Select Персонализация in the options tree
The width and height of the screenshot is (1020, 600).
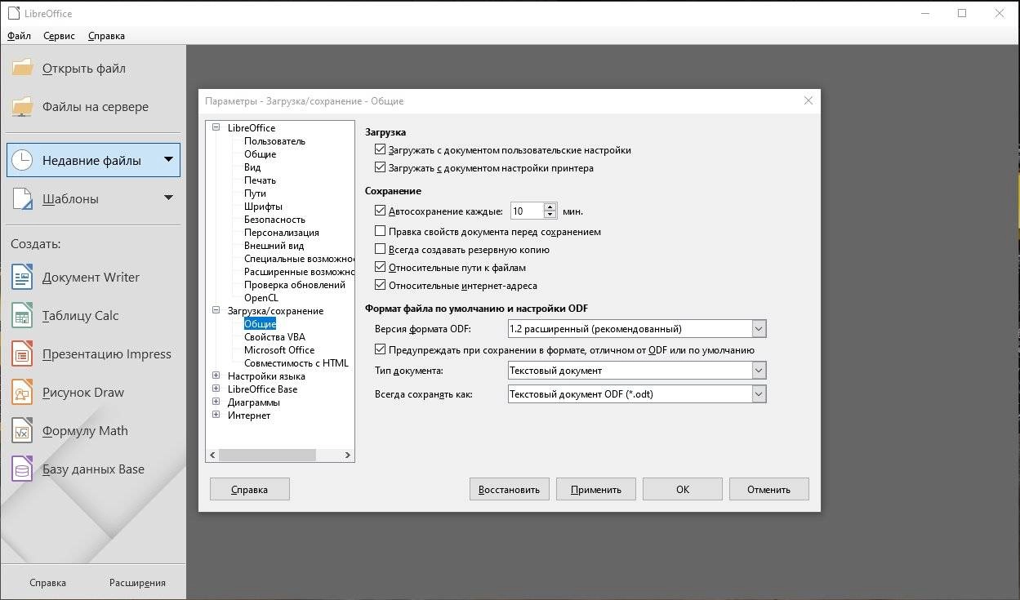pyautogui.click(x=282, y=232)
